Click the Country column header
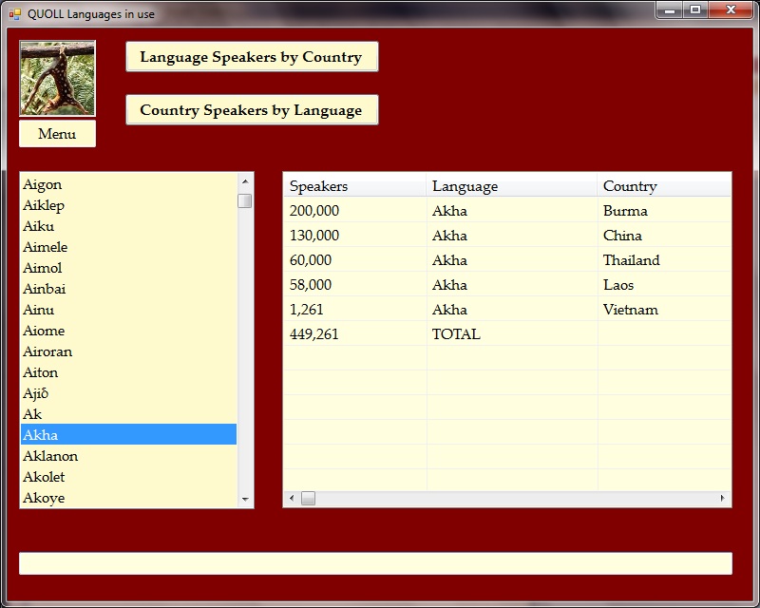The height and width of the screenshot is (608, 760). click(630, 186)
